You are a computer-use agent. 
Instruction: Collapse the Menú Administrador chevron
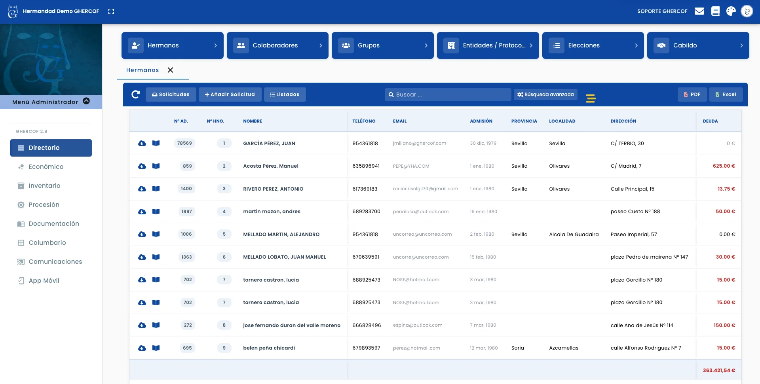point(86,101)
